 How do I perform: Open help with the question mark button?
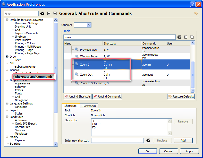tap(193, 4)
